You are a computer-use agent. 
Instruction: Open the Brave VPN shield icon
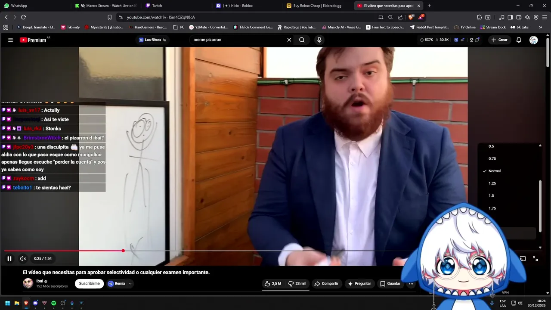pos(536,17)
